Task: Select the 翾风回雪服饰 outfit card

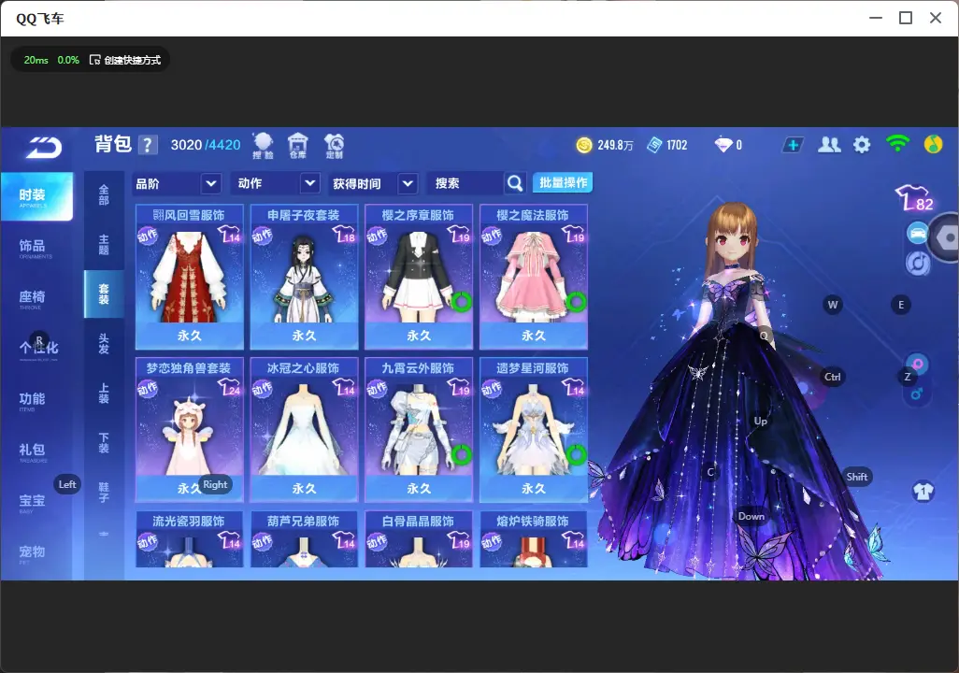Action: (x=190, y=277)
